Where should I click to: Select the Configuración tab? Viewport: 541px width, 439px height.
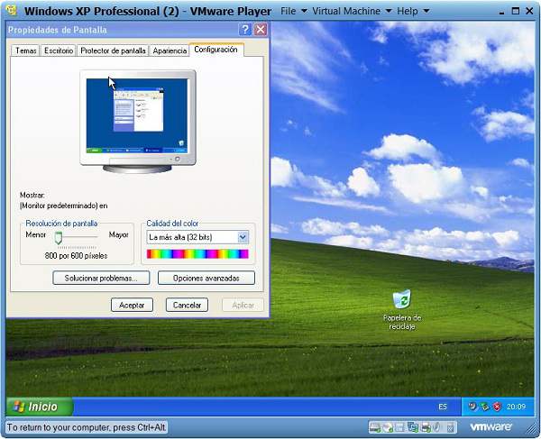(x=216, y=50)
